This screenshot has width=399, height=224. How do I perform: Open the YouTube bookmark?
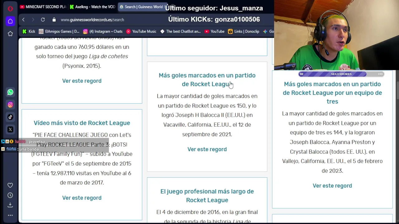(214, 31)
